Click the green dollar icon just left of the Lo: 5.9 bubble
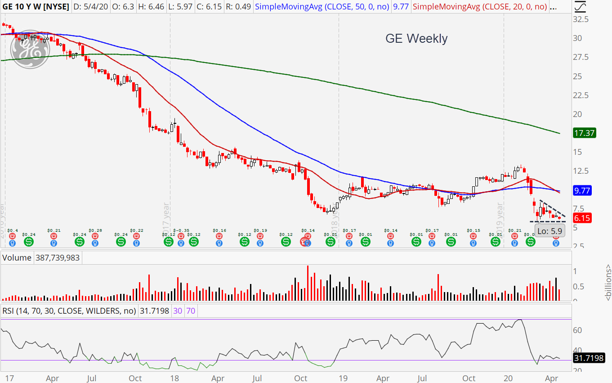 [x=531, y=242]
